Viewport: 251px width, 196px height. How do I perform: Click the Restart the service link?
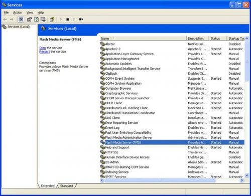[x=45, y=52]
